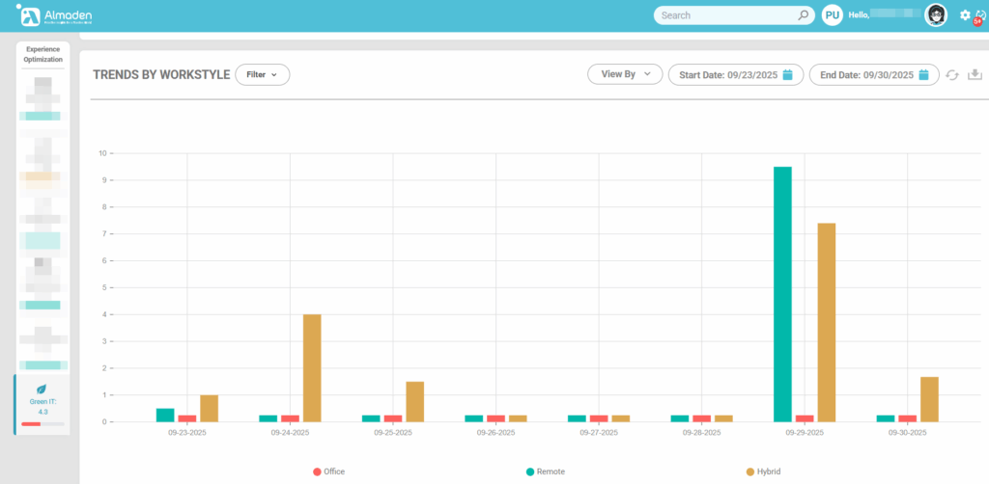Download the chart using export icon
The image size is (989, 484).
pos(975,75)
